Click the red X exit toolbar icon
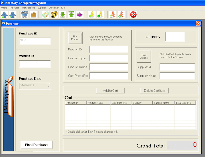This screenshot has width=205, height=157. coord(133,15)
